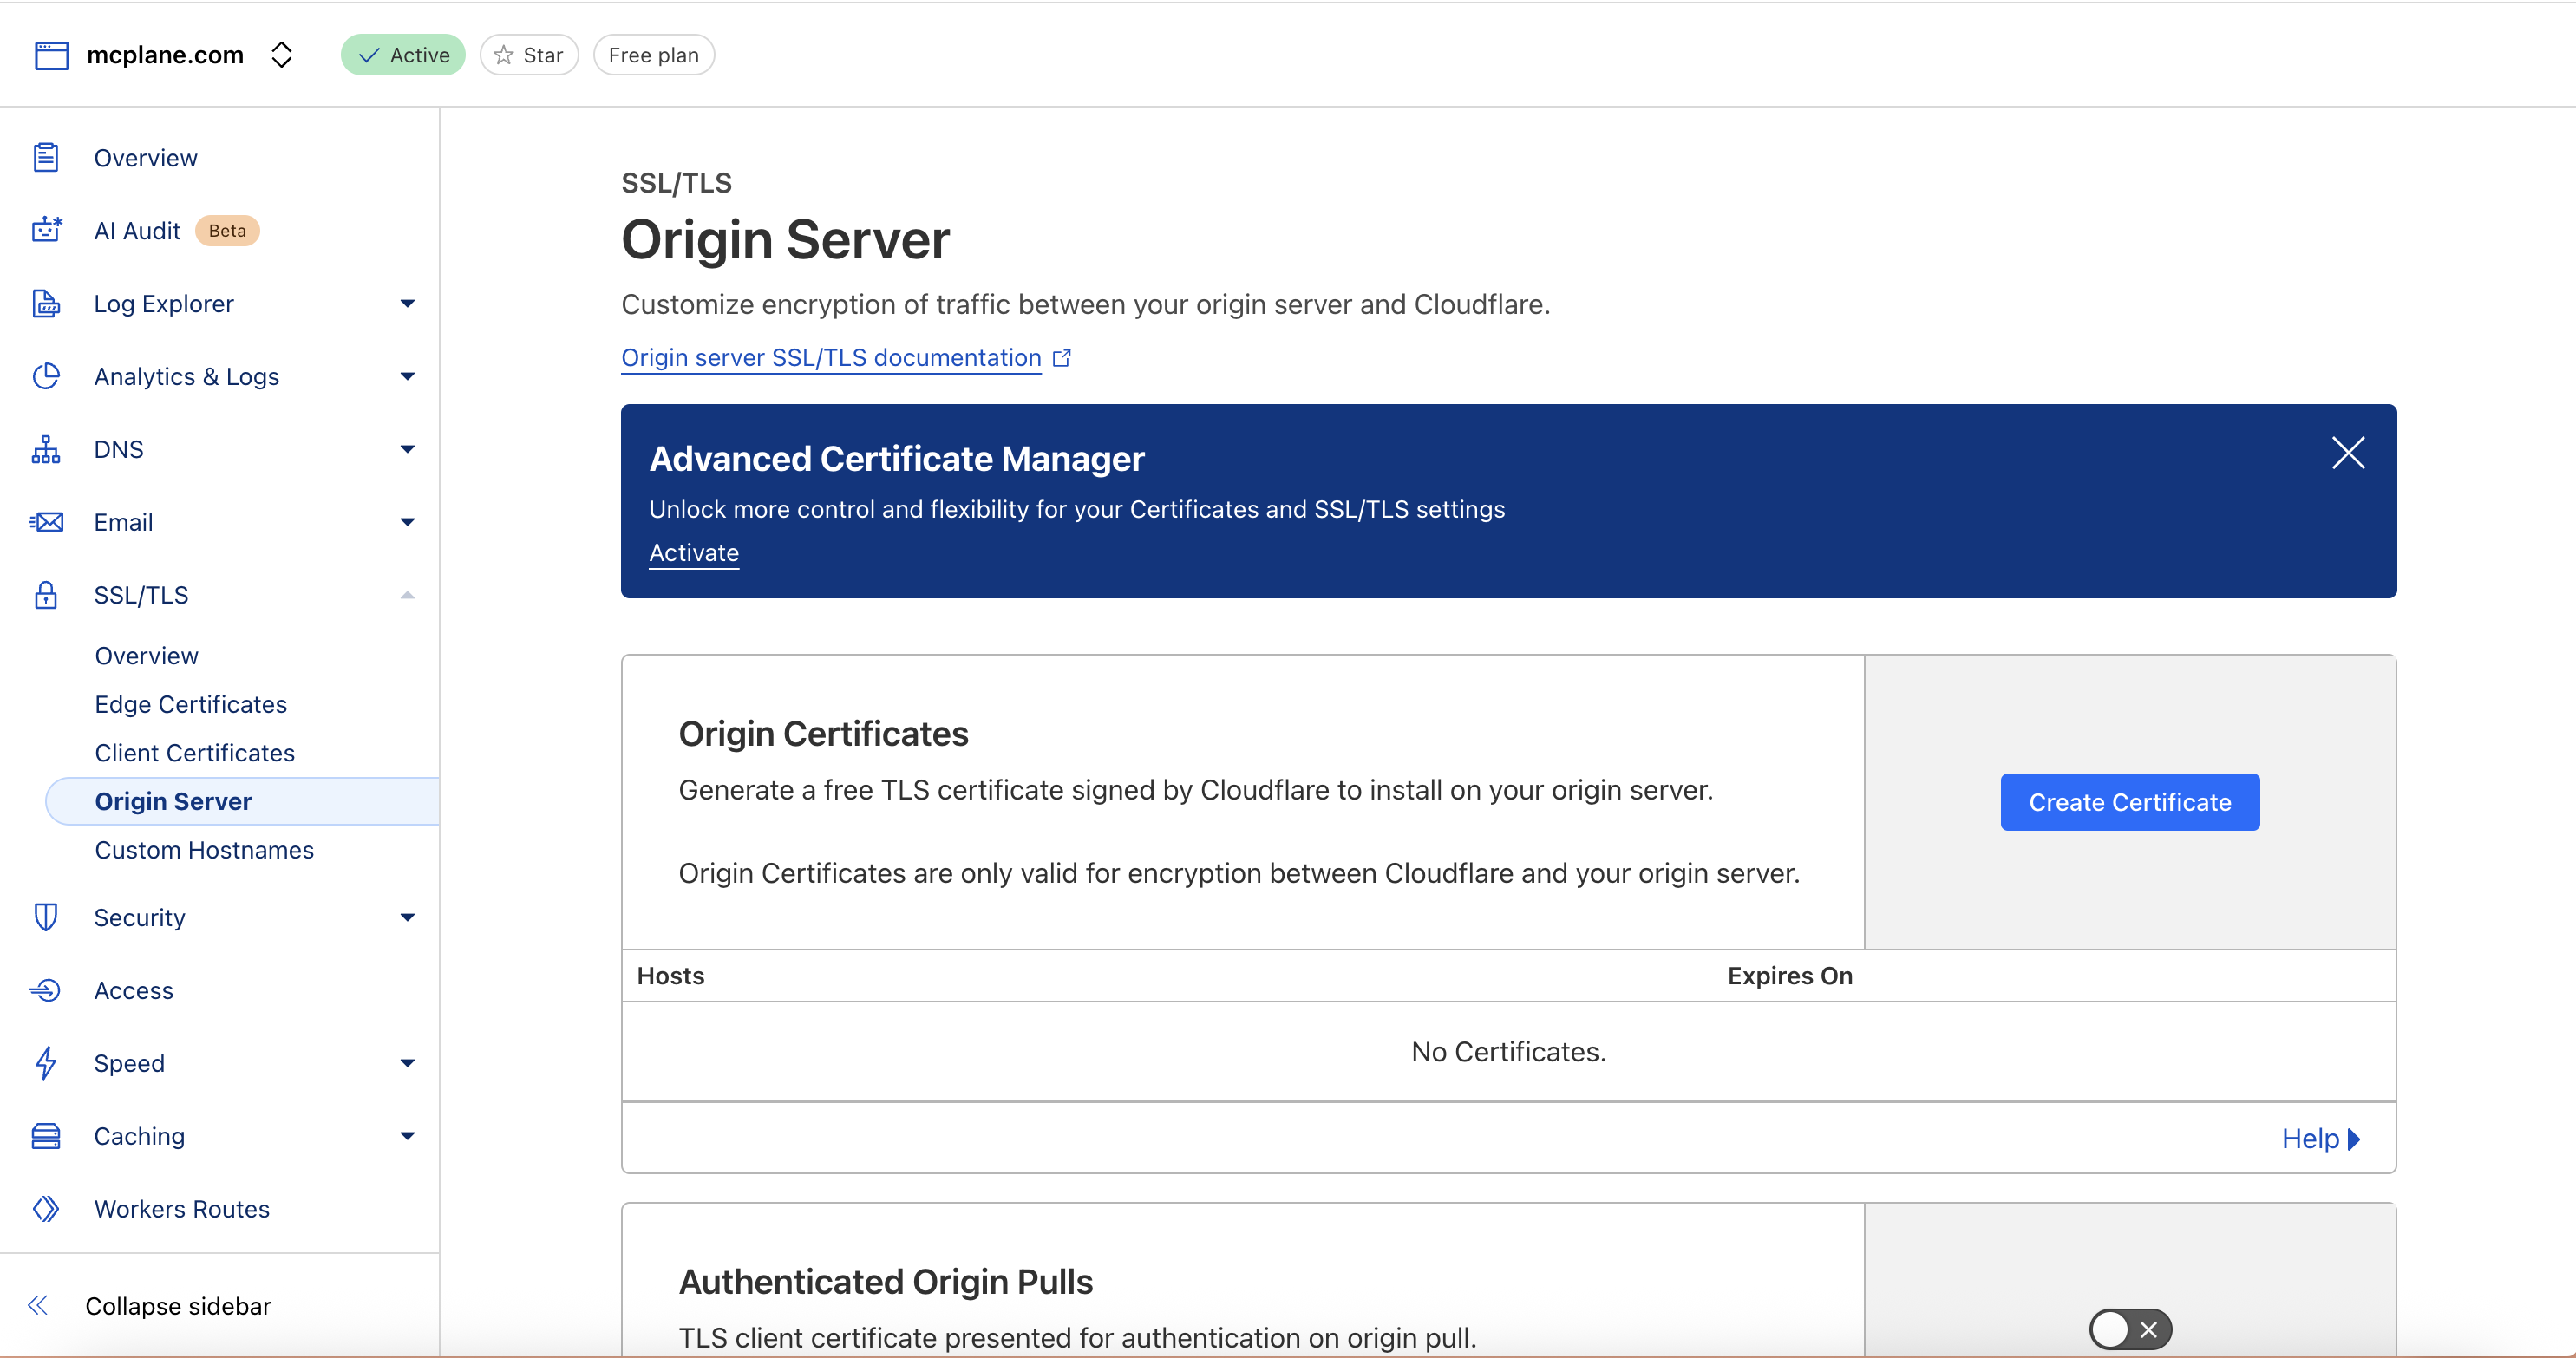The image size is (2576, 1358).
Task: Click the website window icon beside mcplane.com
Action: click(52, 55)
